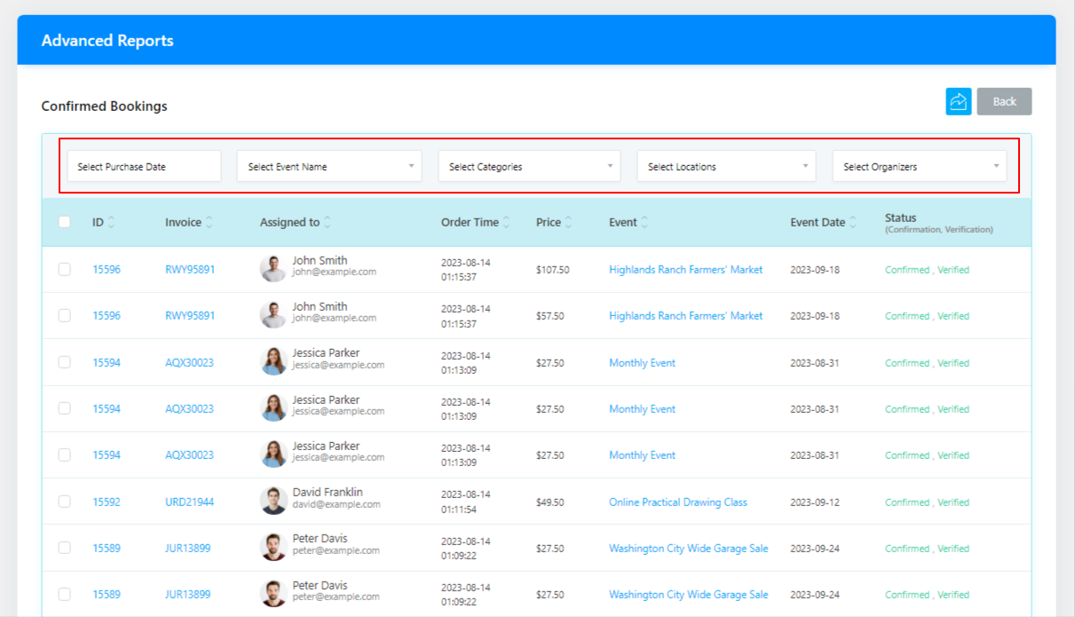1075x617 pixels.
Task: Expand the Select Organizers dropdown
Action: [x=920, y=166]
